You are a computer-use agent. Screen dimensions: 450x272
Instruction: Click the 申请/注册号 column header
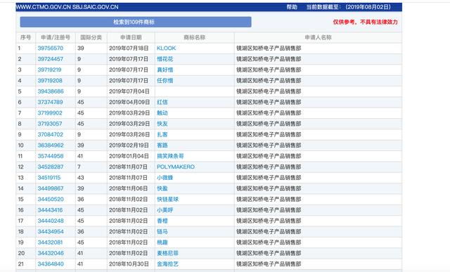click(x=56, y=37)
